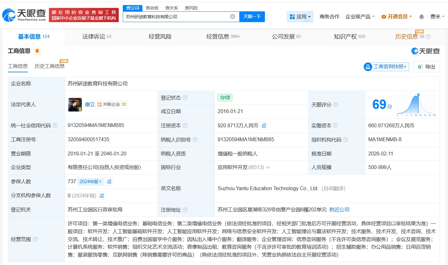The height and width of the screenshot is (265, 448).
Task: Open the help icon next to 天眼评分
Action: [336, 105]
